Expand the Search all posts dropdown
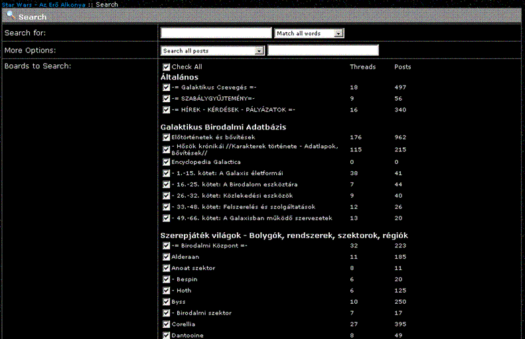 pyautogui.click(x=213, y=50)
